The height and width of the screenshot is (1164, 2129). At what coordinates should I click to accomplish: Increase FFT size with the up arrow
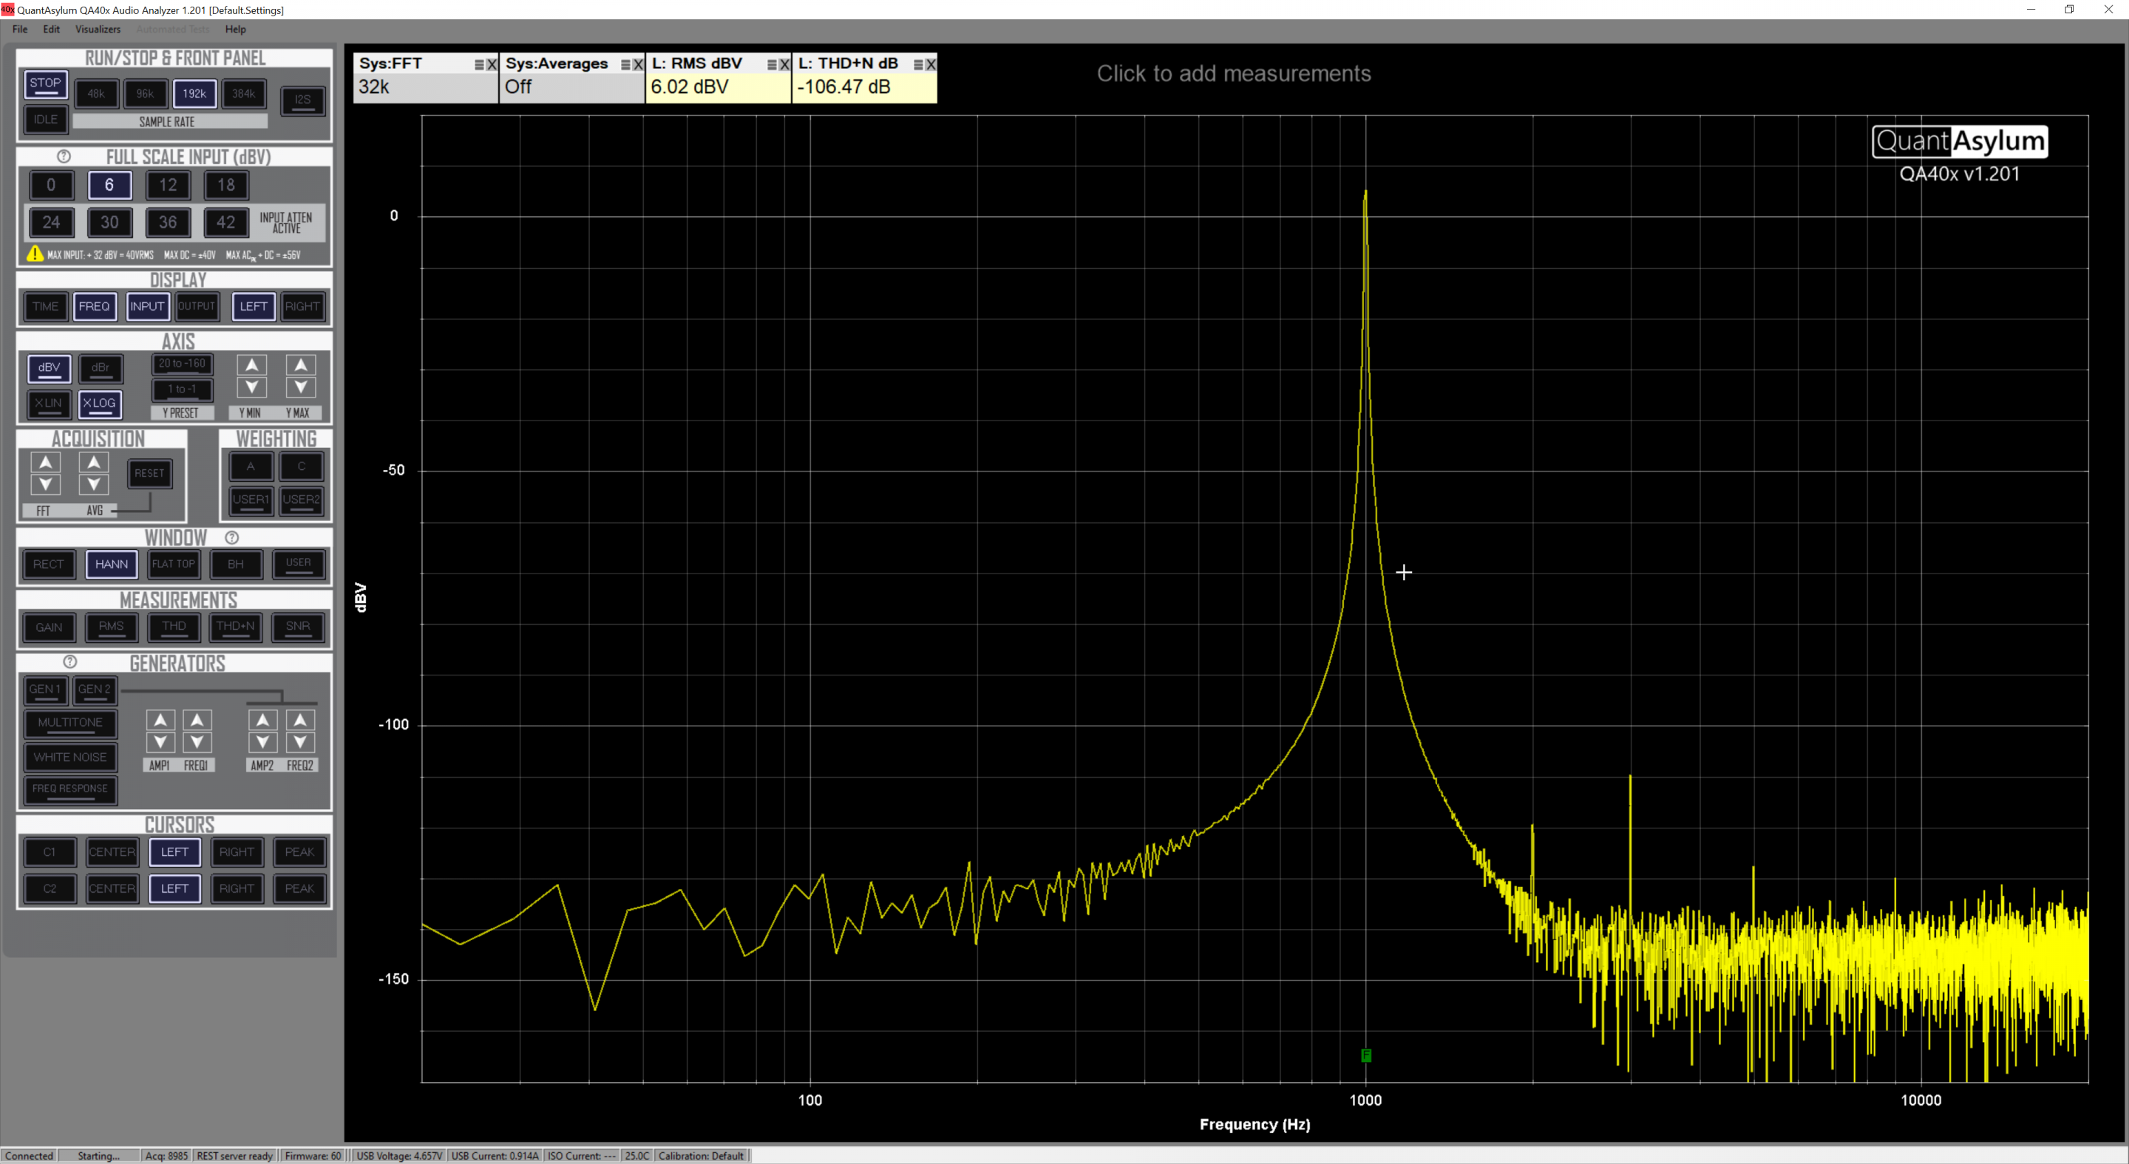coord(45,462)
